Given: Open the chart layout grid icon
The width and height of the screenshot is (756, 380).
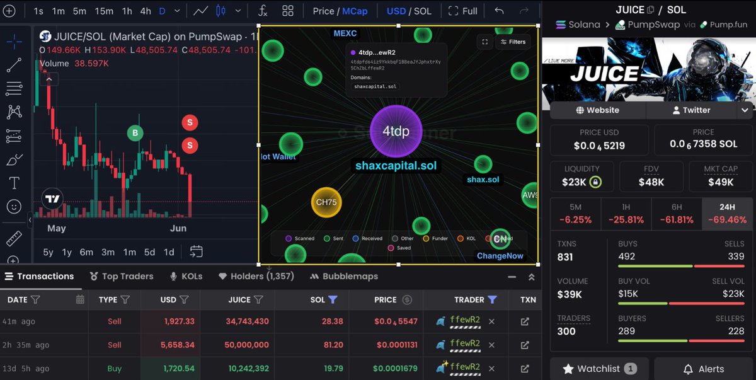Looking at the screenshot, I should [288, 11].
